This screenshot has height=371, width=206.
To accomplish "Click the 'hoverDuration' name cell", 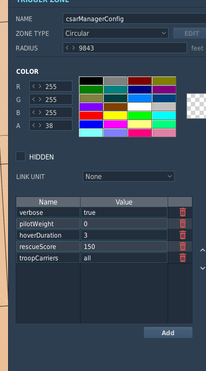I will click(48, 235).
